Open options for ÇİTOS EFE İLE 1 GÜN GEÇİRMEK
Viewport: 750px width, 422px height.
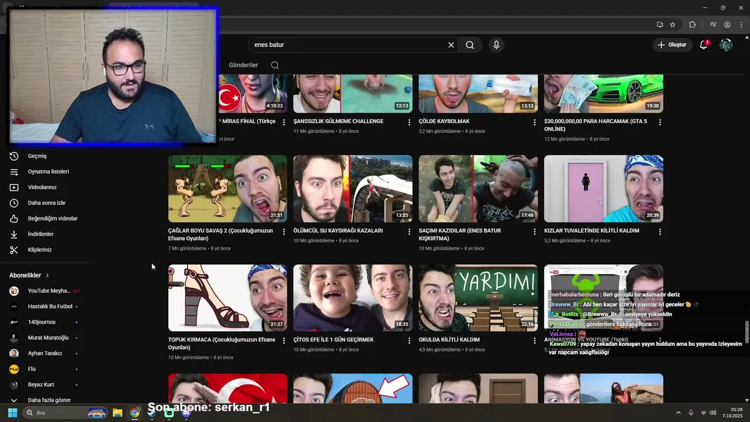pos(409,341)
